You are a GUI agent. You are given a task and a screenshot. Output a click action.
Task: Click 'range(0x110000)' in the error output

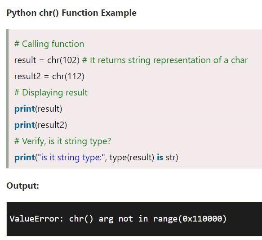click(x=190, y=219)
